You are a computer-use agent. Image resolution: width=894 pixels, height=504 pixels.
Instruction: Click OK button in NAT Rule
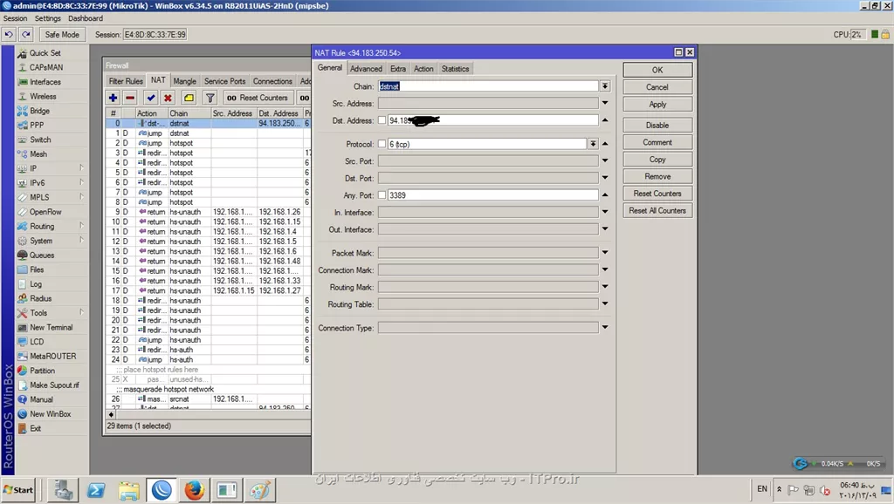click(657, 70)
